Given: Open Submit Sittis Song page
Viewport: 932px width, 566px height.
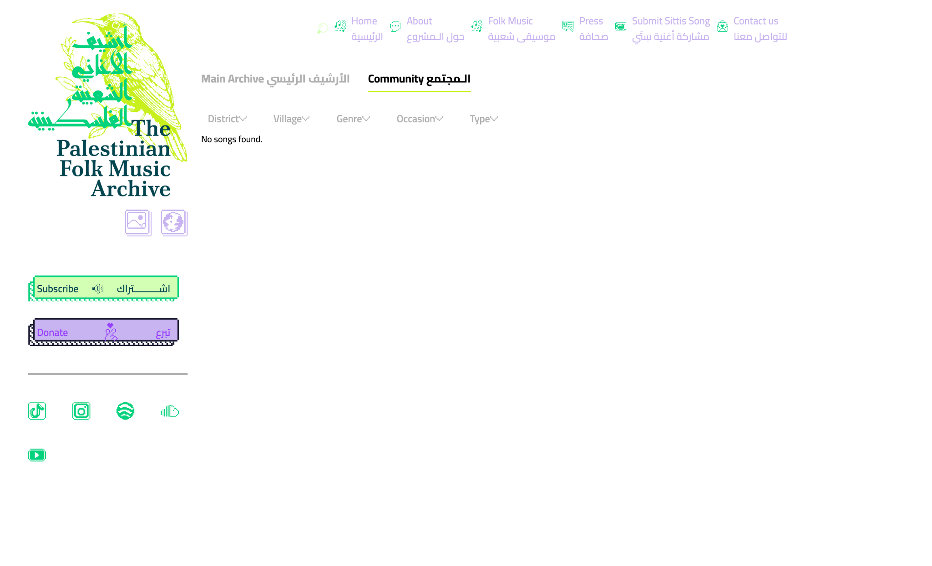Looking at the screenshot, I should click(x=671, y=29).
